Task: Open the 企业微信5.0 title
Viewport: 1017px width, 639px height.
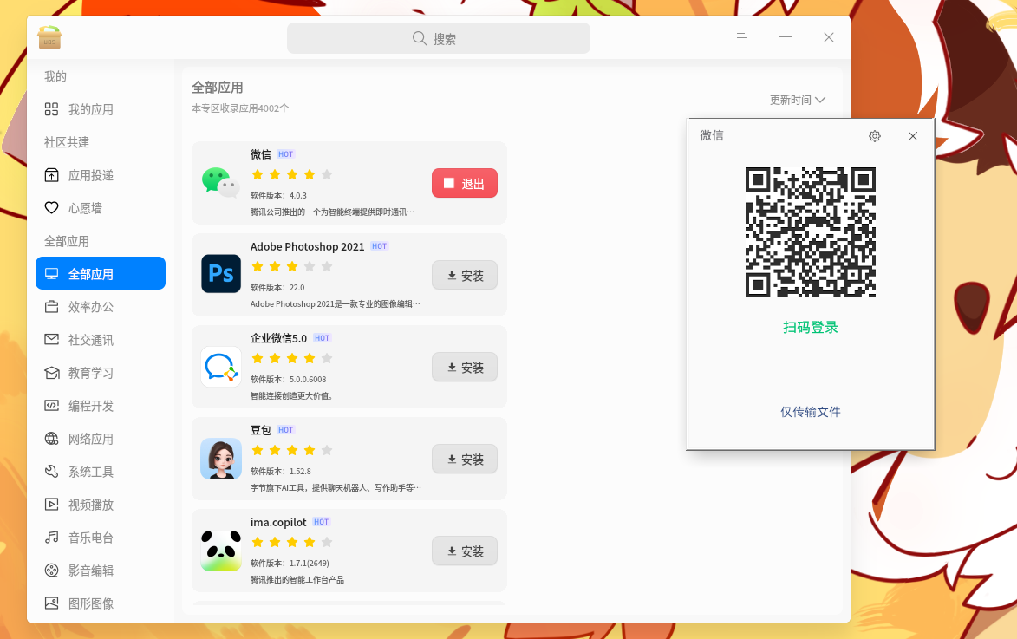Action: click(x=279, y=338)
